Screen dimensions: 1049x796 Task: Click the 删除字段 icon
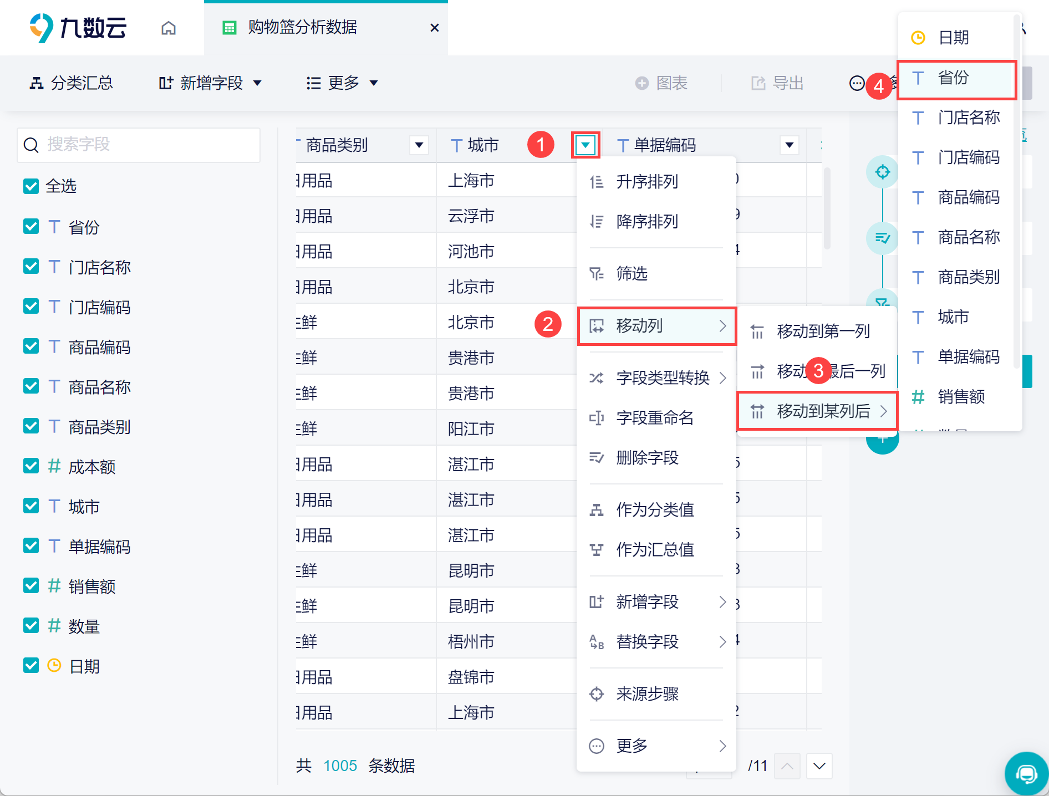[x=597, y=458]
